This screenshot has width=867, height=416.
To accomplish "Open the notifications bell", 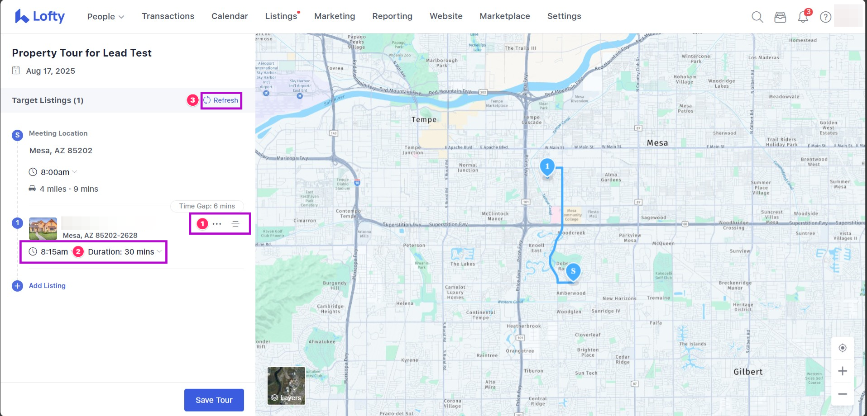I will [803, 17].
